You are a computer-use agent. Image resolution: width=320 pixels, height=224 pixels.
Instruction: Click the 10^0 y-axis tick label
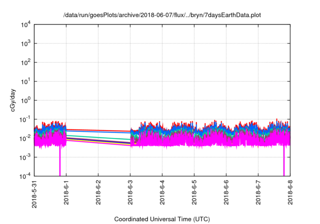25,100
